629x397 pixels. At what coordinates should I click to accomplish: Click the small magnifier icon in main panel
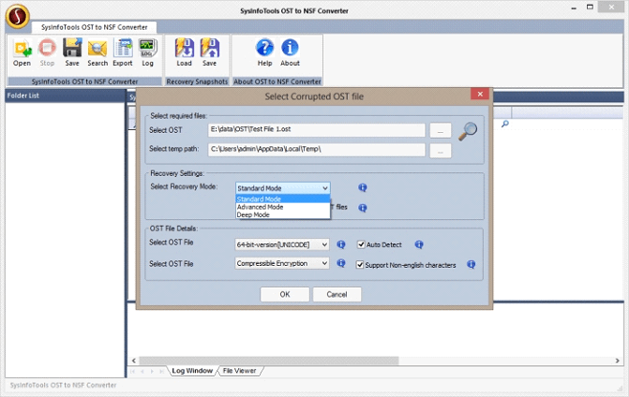tap(505, 124)
